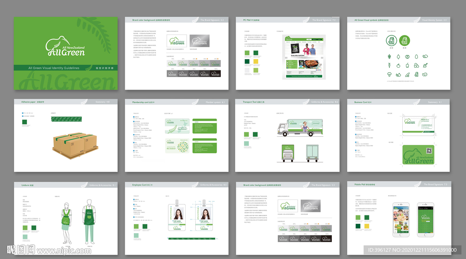Click the PC Mall website mockup

point(304,57)
